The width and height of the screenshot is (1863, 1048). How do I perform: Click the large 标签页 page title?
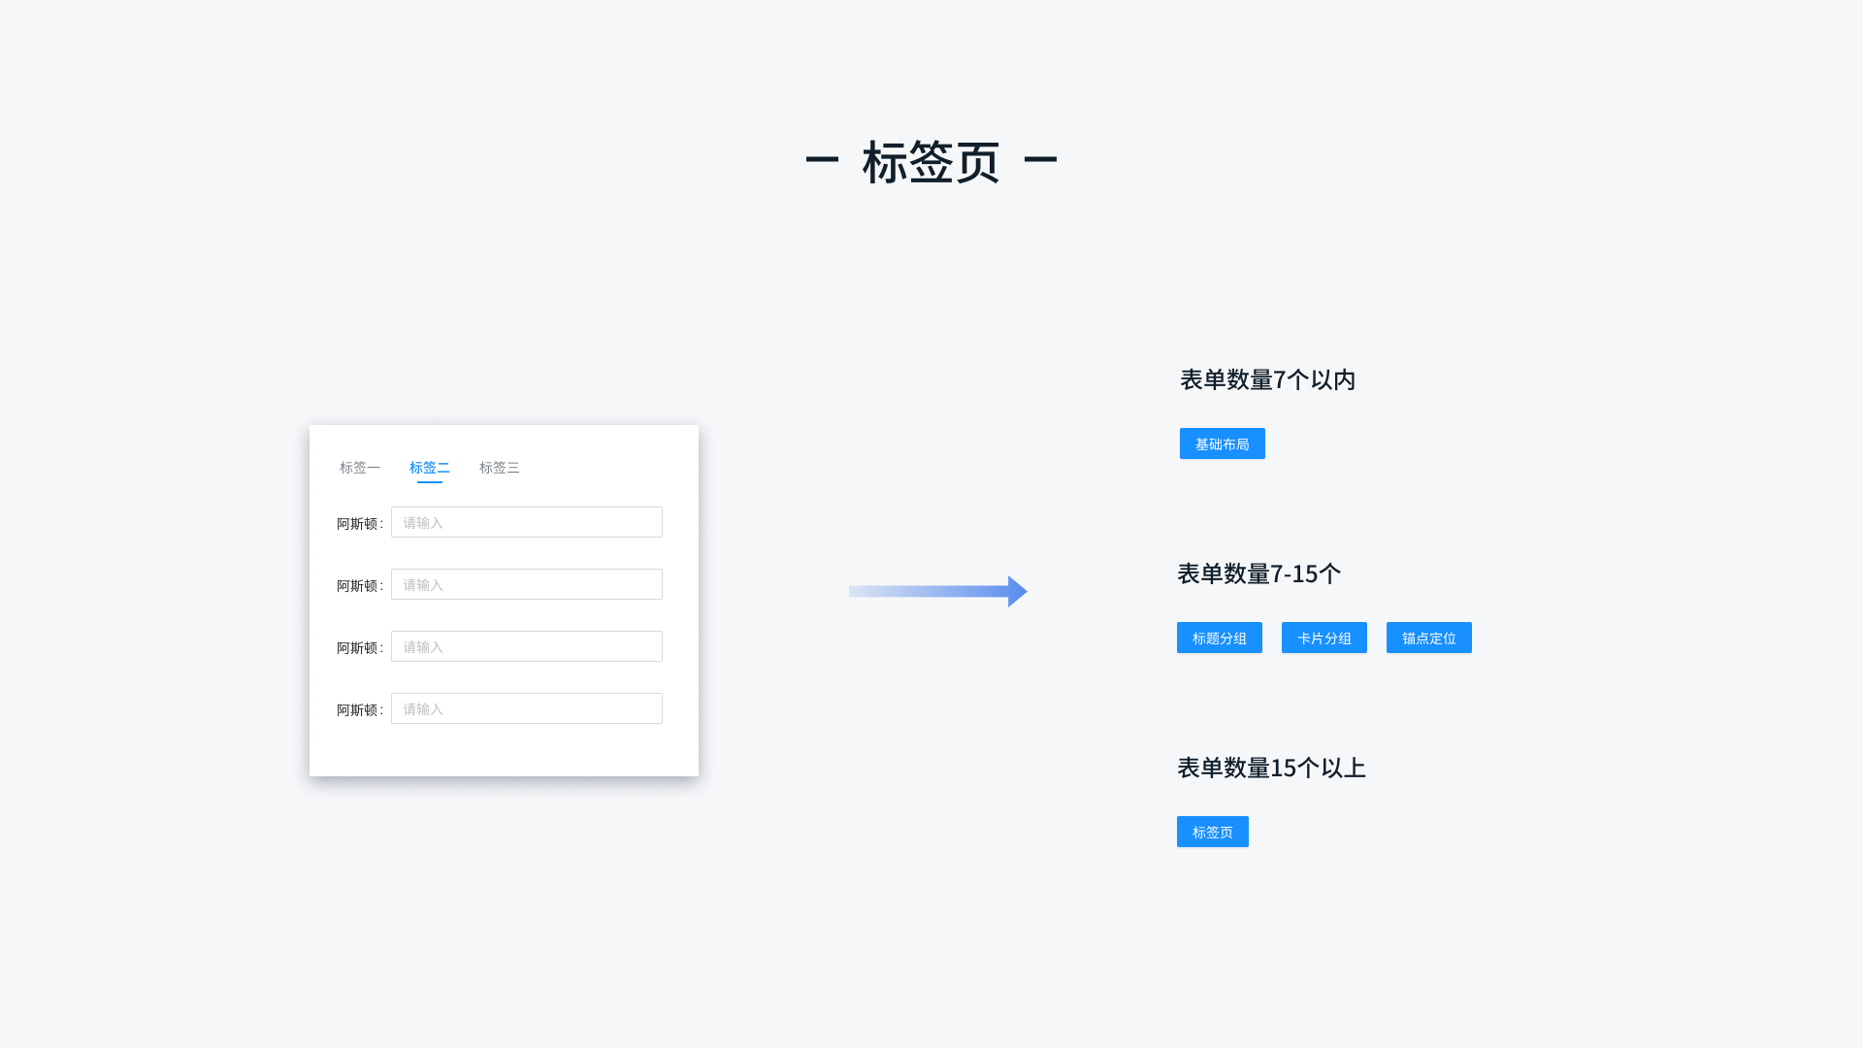931,161
